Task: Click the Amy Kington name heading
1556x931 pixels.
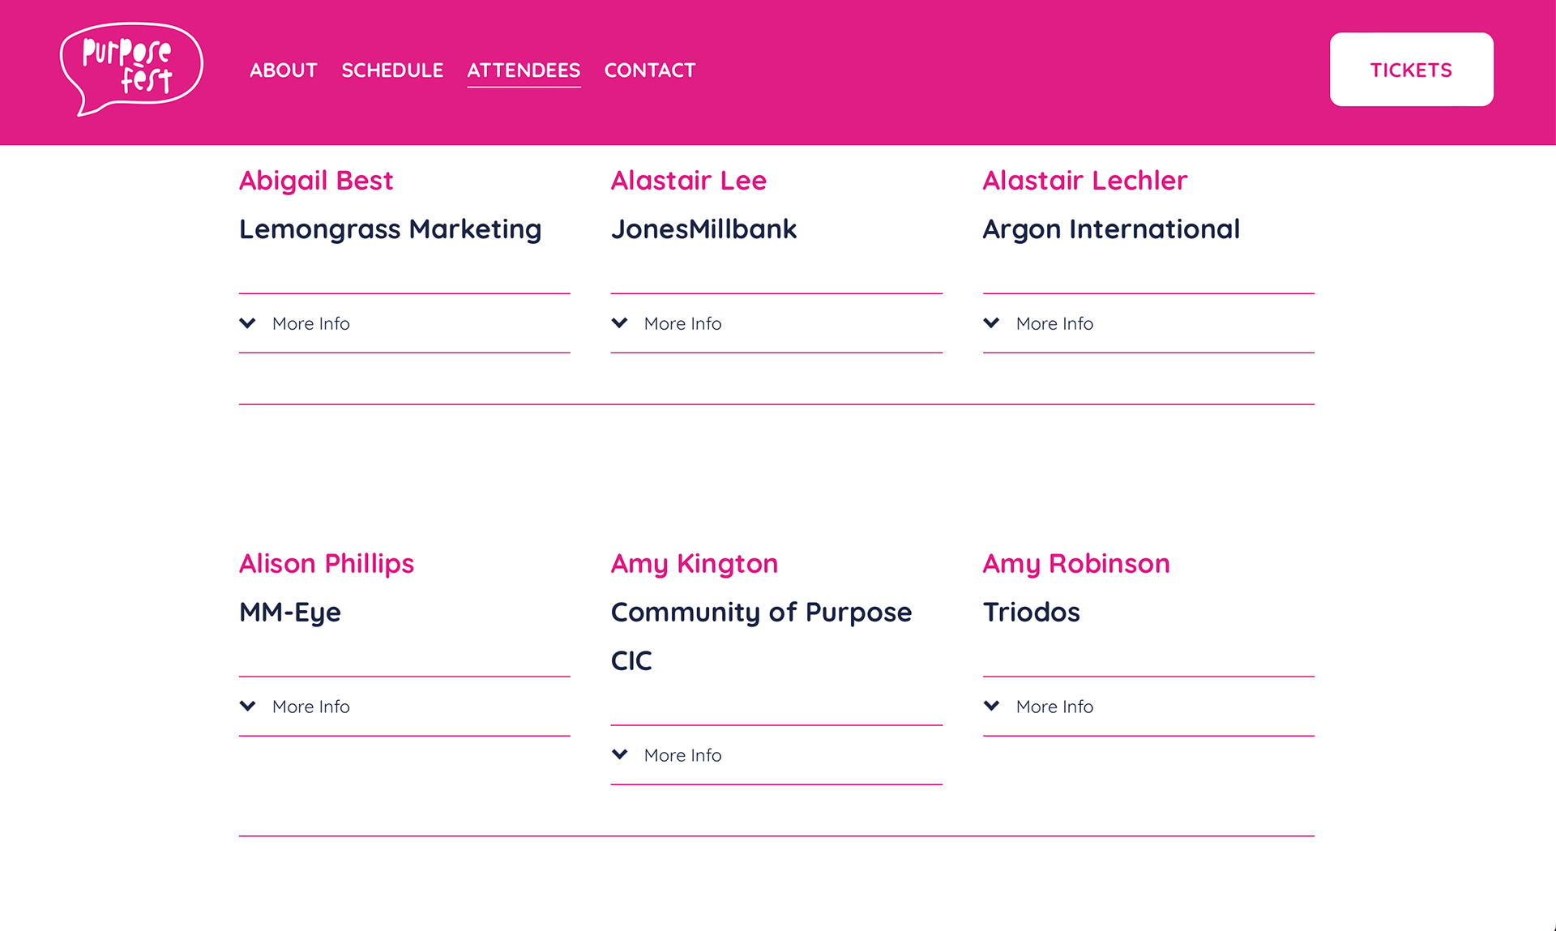Action: point(695,564)
